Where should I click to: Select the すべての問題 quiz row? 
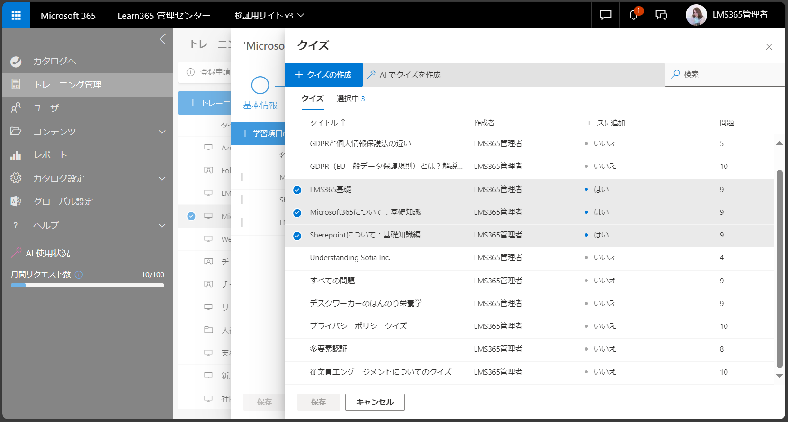529,281
